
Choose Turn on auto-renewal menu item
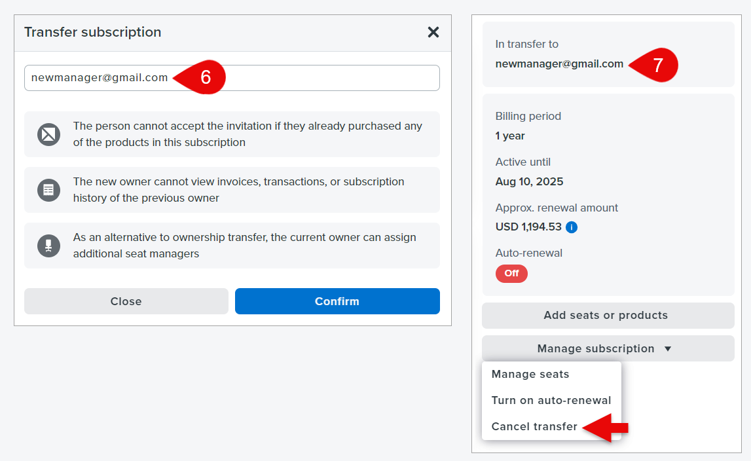coord(551,401)
